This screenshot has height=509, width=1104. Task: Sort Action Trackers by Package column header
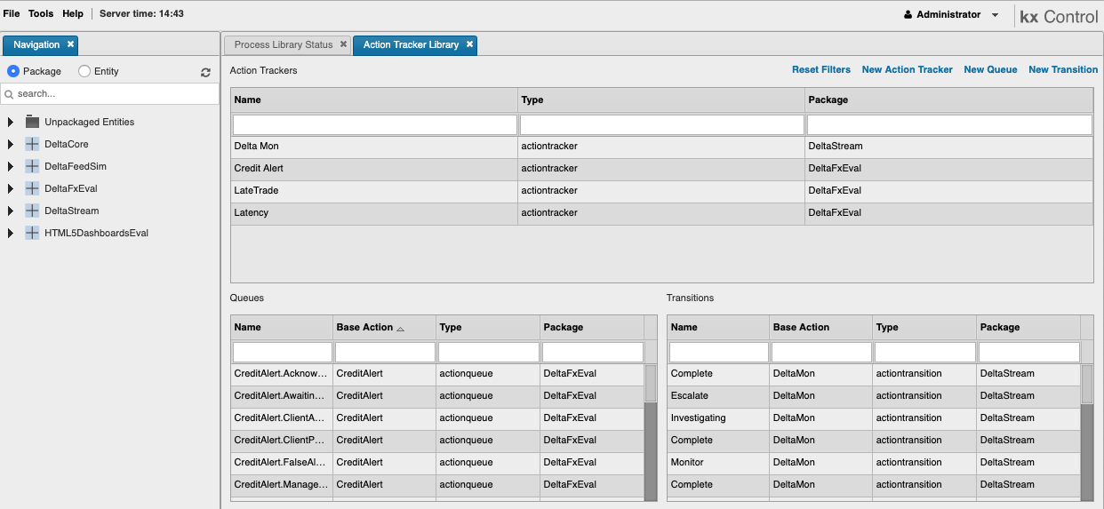click(x=949, y=100)
